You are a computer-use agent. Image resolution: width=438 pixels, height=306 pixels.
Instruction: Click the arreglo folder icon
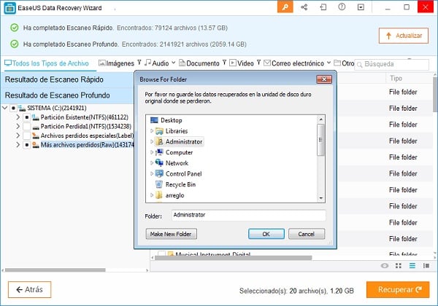tap(159, 195)
